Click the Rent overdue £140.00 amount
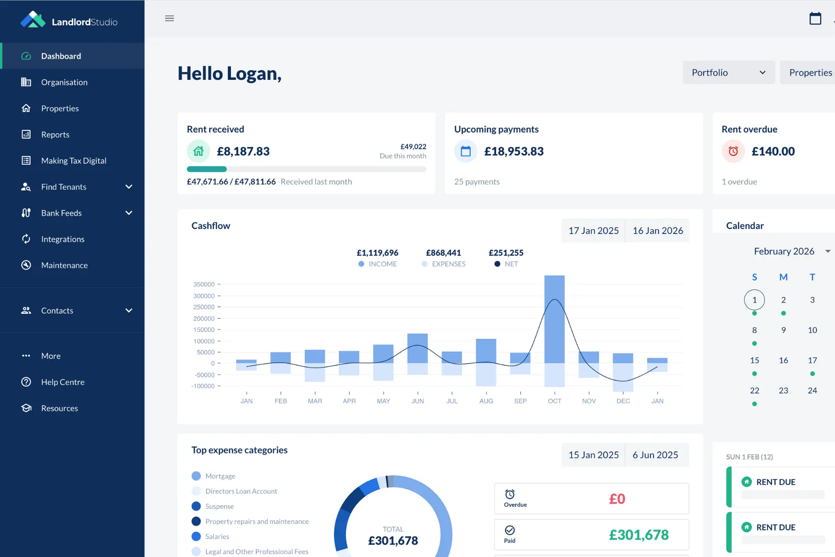 pos(773,151)
